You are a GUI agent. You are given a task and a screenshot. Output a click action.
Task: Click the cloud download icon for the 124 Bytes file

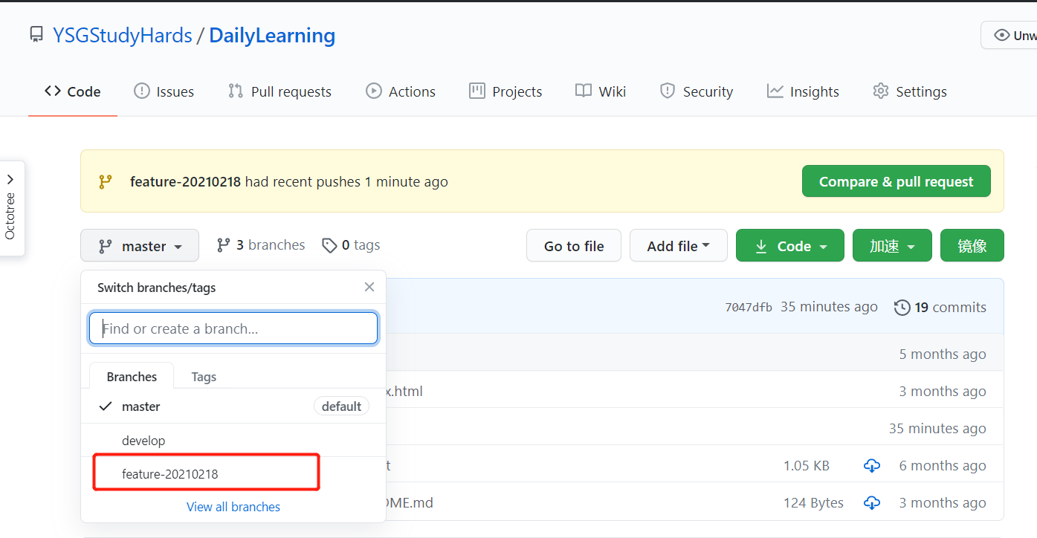[872, 503]
